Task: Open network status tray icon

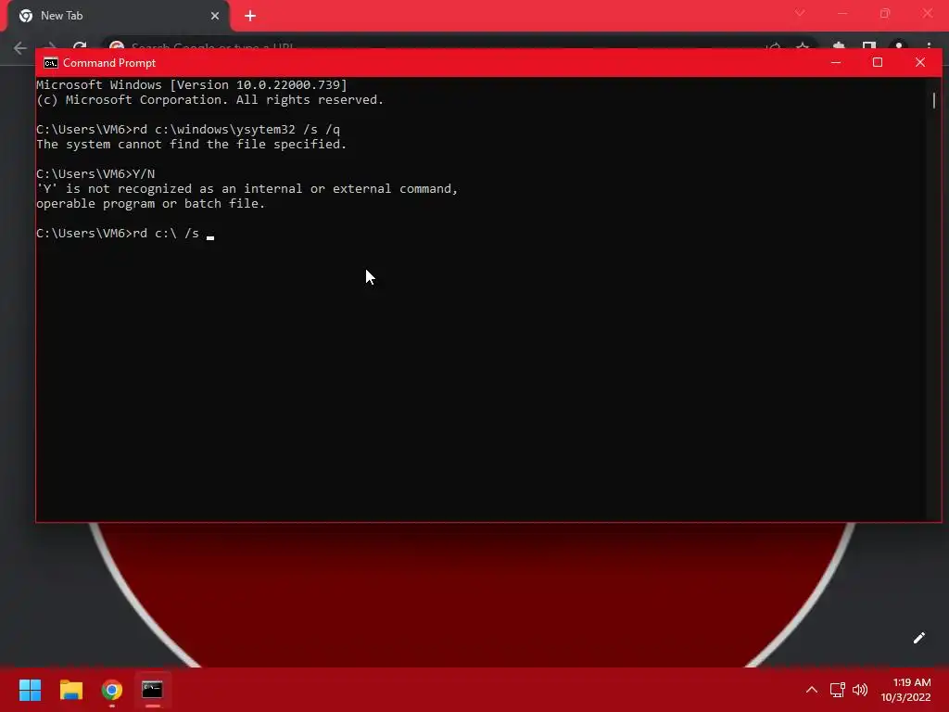Action: click(837, 690)
